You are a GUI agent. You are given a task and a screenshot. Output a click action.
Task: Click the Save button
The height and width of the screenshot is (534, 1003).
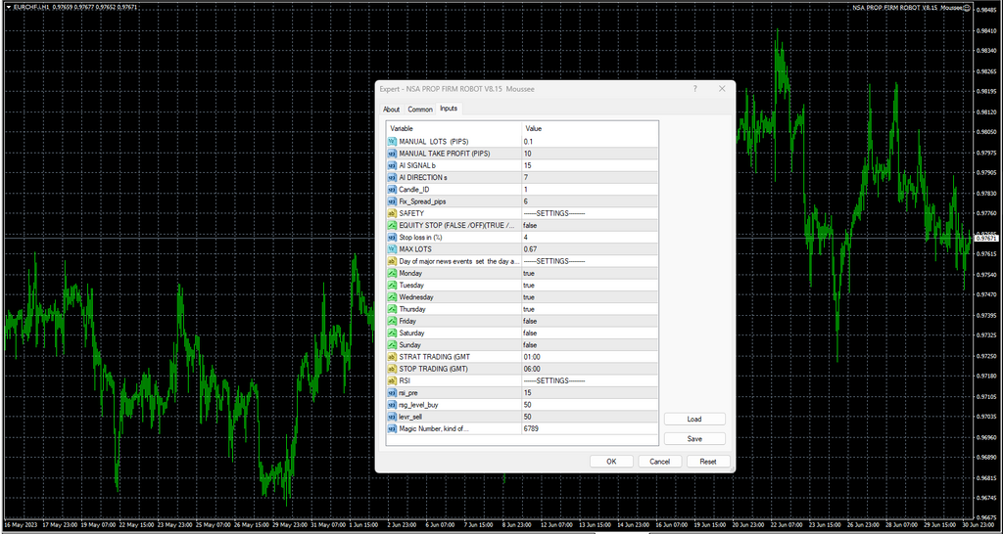click(694, 439)
